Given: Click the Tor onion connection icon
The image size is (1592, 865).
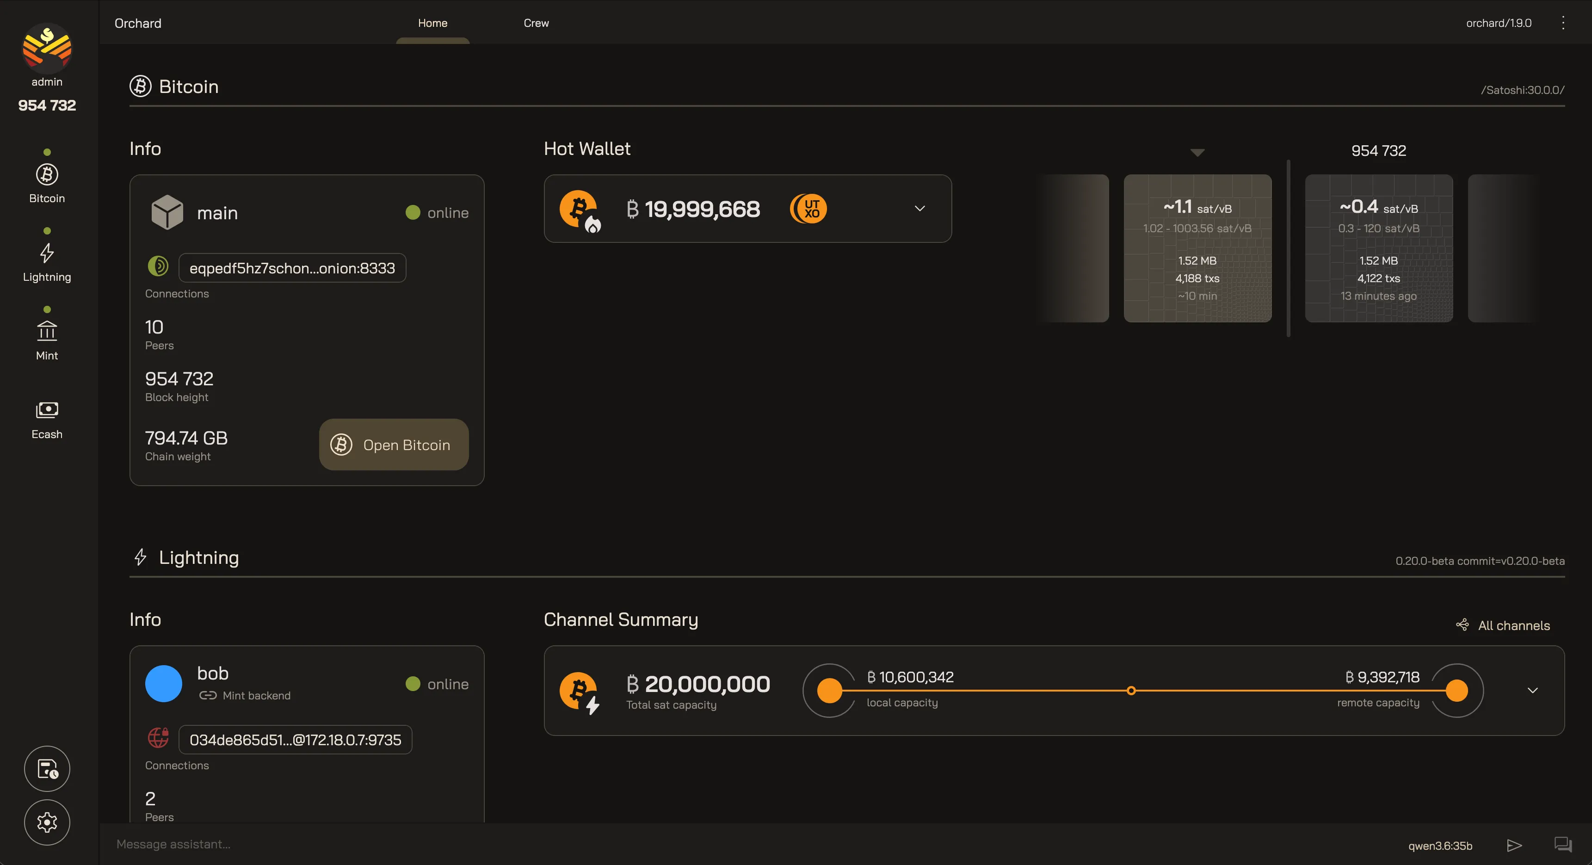Looking at the screenshot, I should (x=158, y=266).
